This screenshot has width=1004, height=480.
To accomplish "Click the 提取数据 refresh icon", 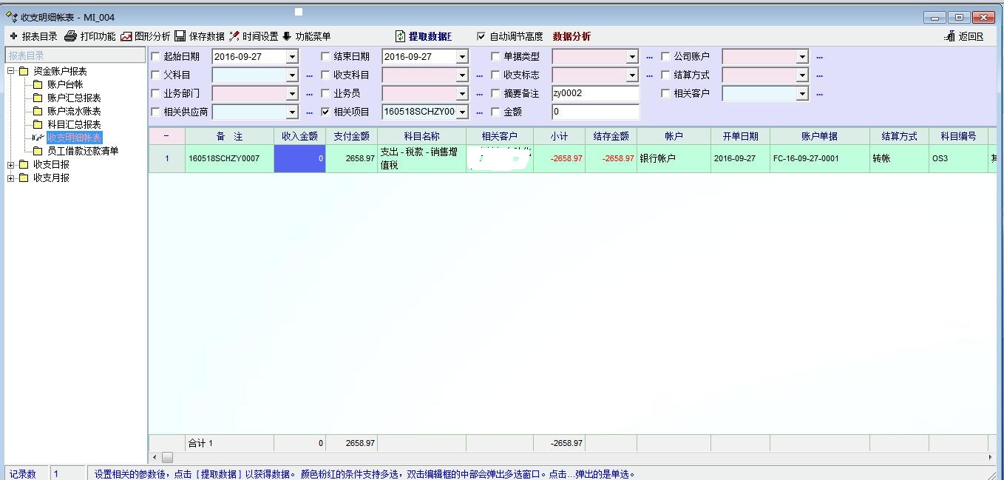I will (401, 36).
